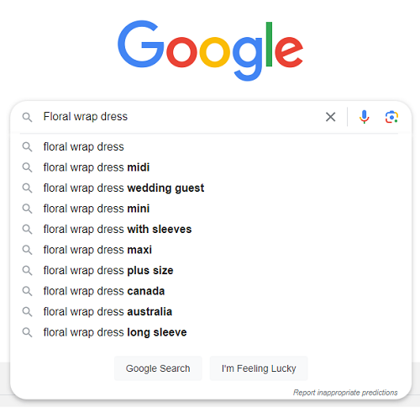Choose 'floral wrap dress with sleeves' suggestion
The image size is (420, 413).
tap(211, 229)
